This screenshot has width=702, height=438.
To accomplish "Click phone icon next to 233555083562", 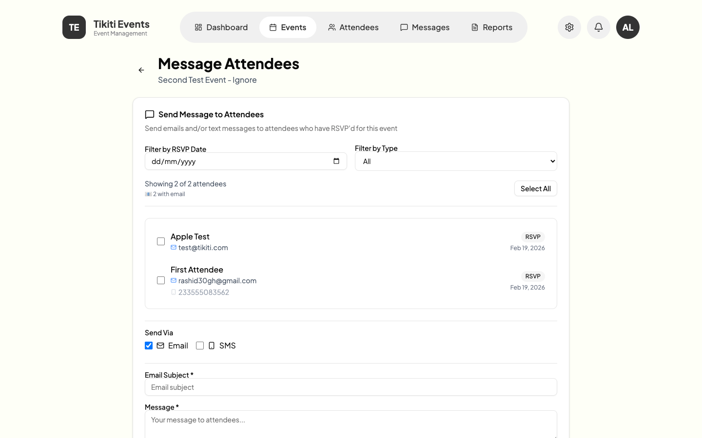I will pos(174,292).
